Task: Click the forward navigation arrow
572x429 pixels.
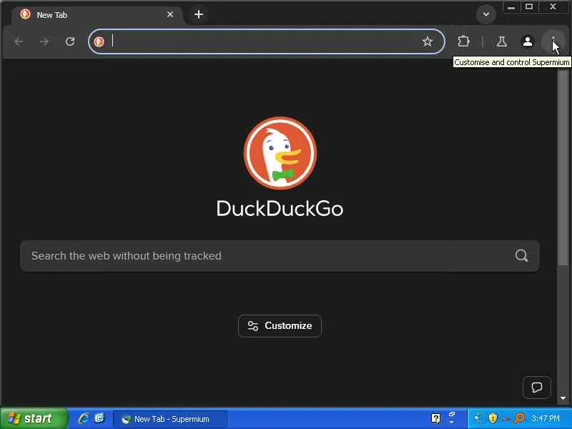Action: tap(44, 41)
